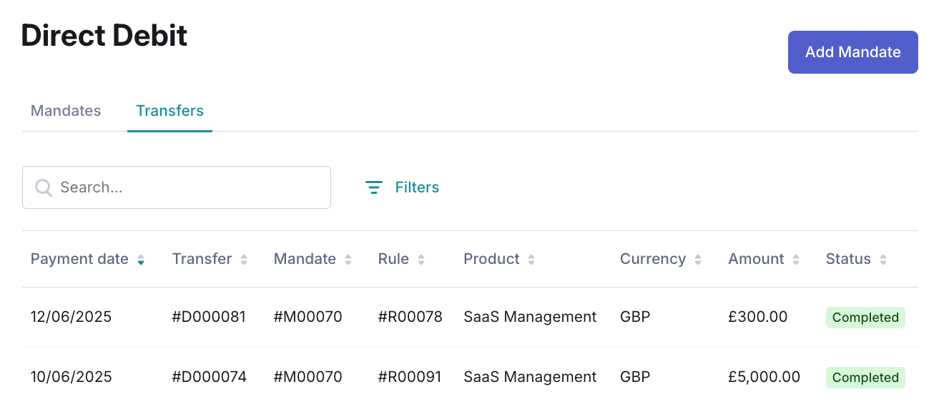944x407 pixels.
Task: Select the £5,000.00 amount
Action: pos(764,377)
